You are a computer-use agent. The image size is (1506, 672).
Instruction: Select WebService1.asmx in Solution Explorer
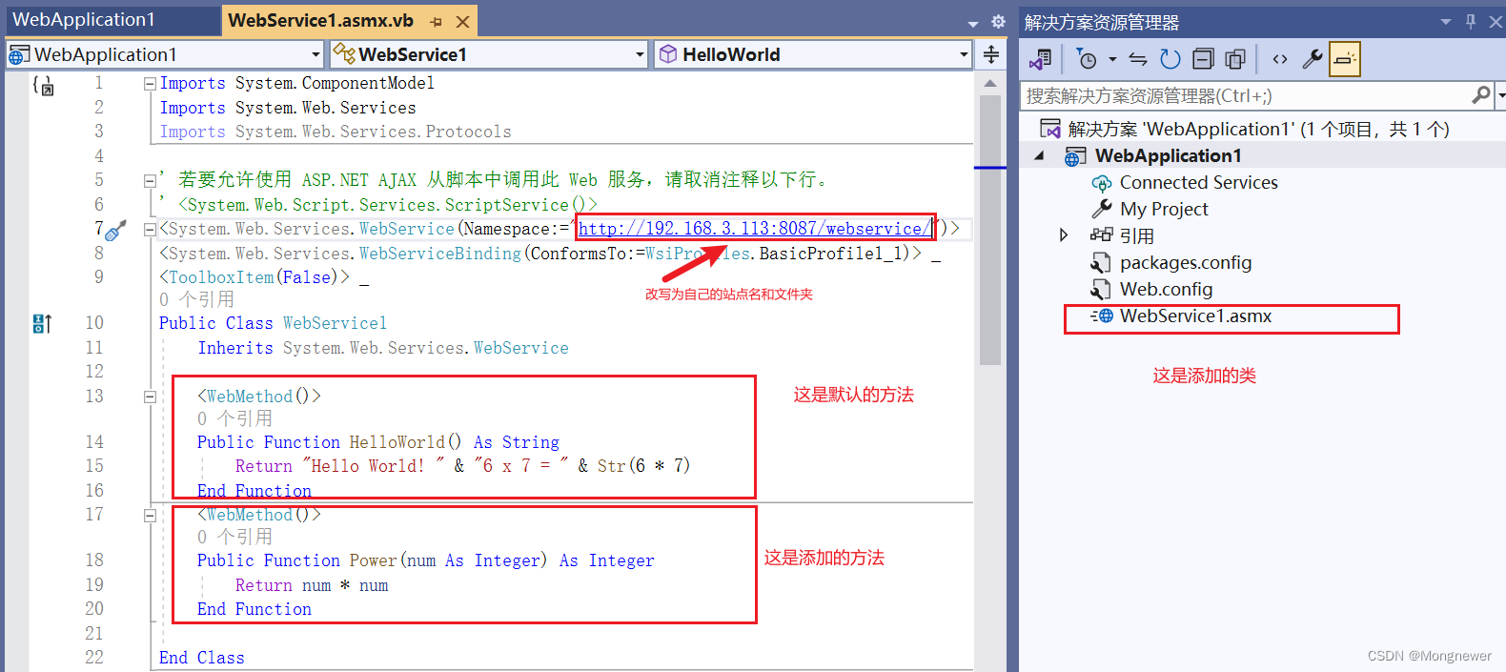point(1195,316)
